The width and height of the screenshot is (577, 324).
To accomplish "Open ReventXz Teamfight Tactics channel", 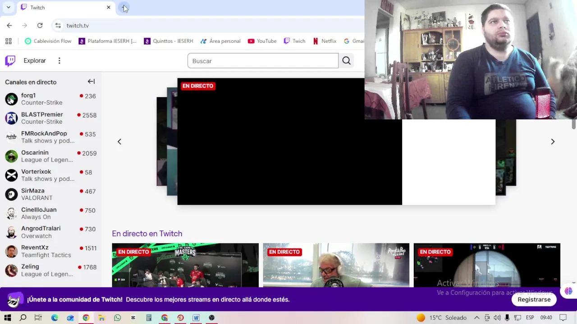I will point(50,251).
